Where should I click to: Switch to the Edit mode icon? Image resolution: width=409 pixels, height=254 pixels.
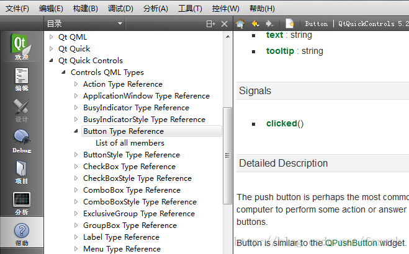click(21, 79)
